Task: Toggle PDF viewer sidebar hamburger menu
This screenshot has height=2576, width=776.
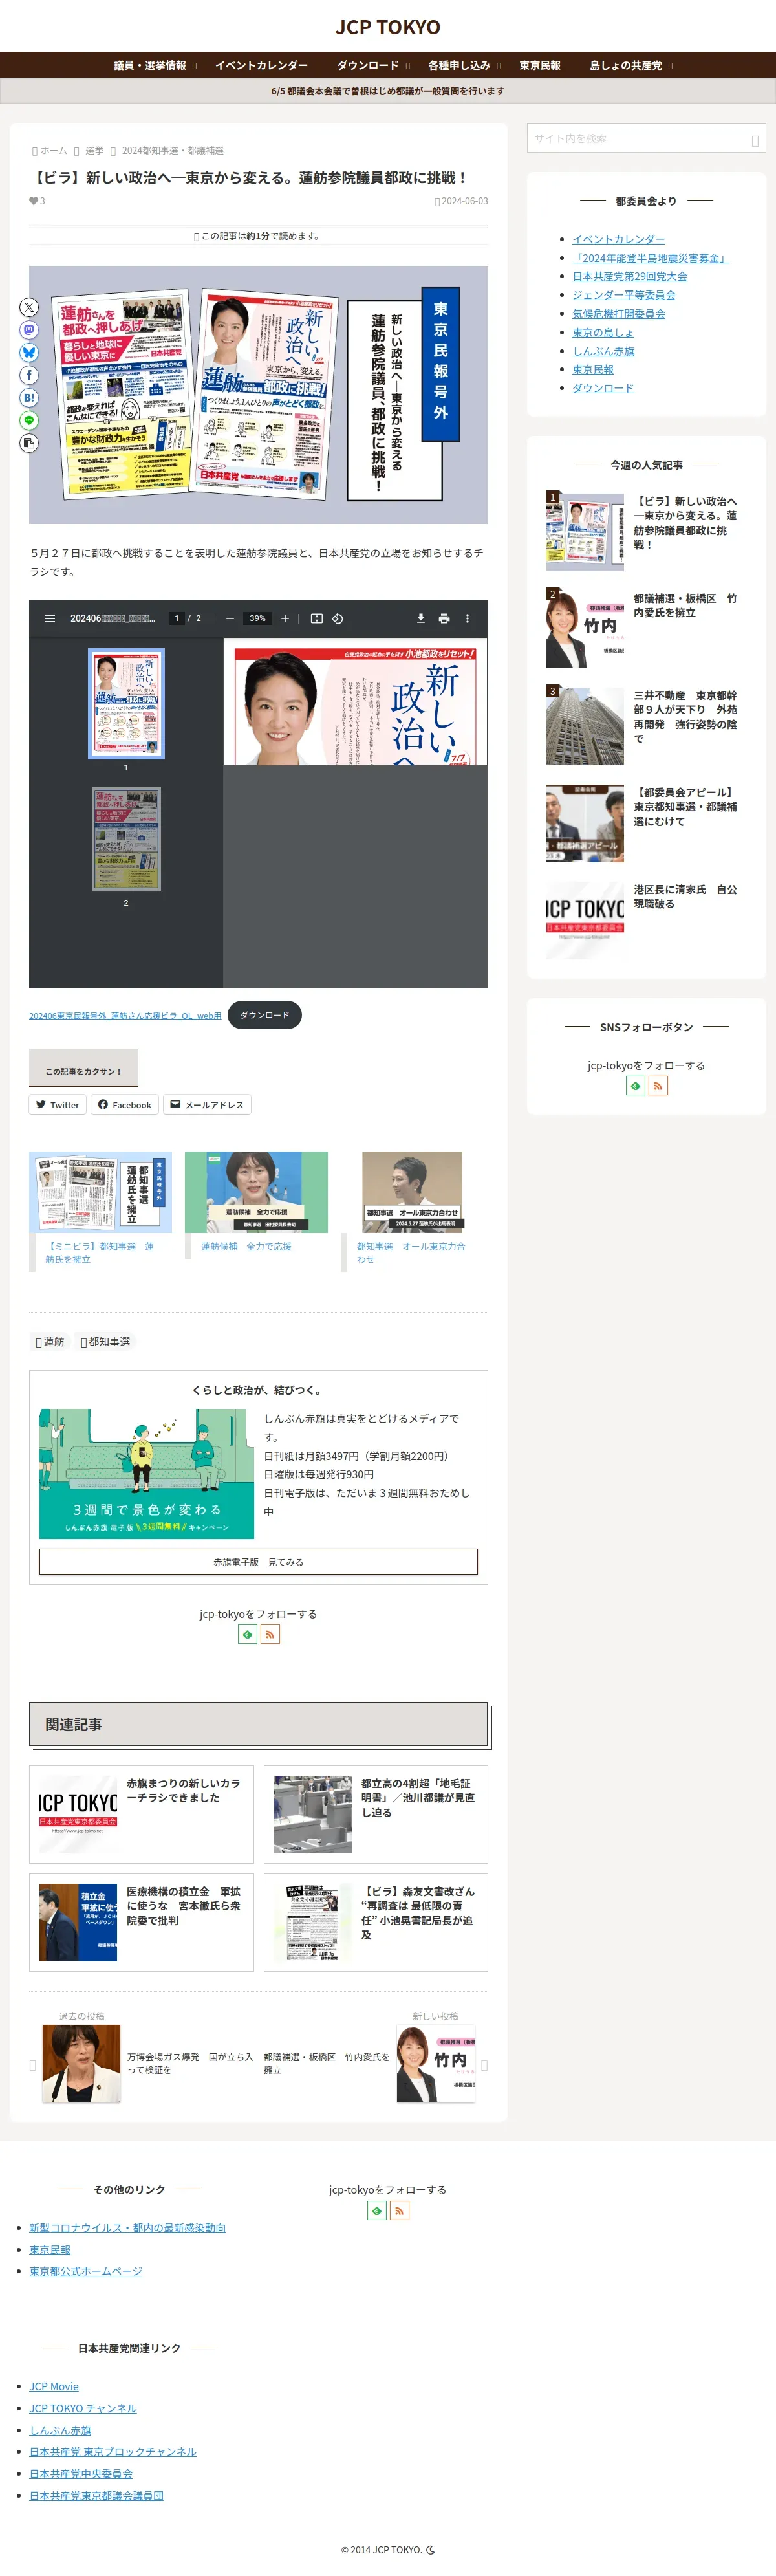Action: 50,618
